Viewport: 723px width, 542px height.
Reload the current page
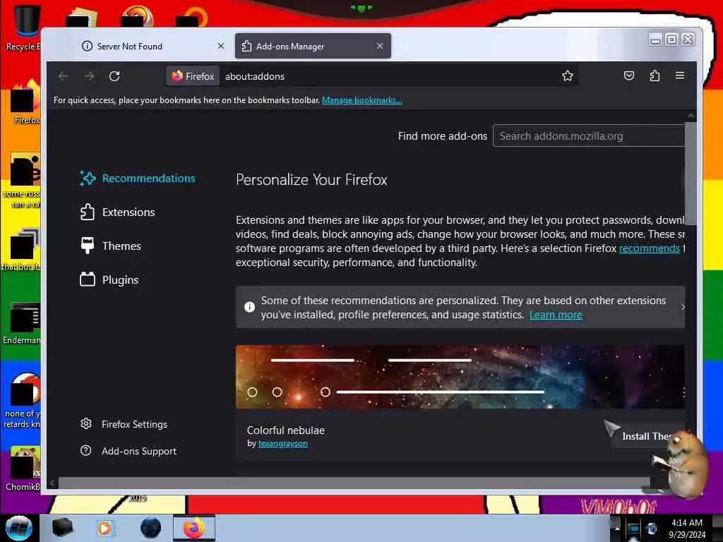[114, 76]
